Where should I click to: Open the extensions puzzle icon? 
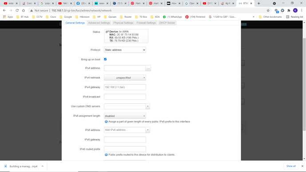289,11
